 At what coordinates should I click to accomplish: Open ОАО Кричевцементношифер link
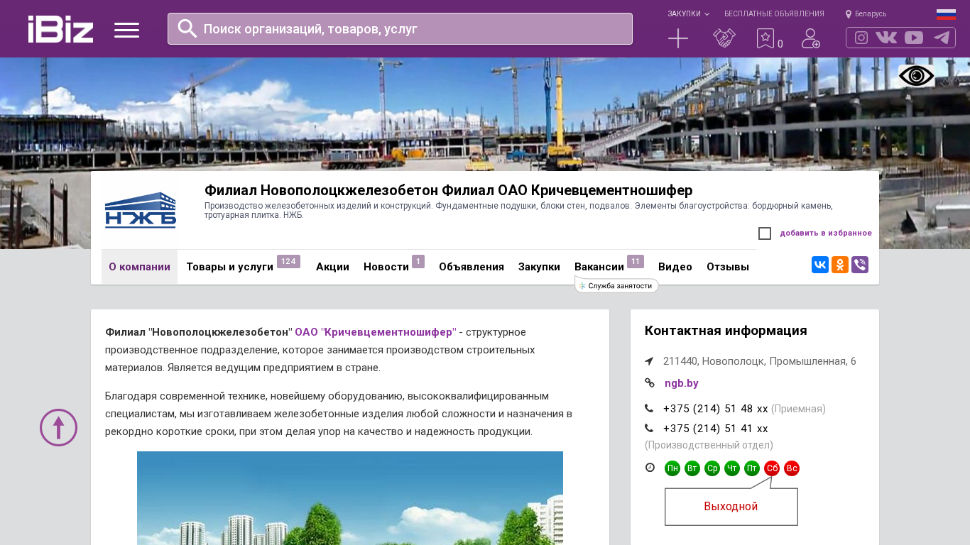(x=376, y=332)
